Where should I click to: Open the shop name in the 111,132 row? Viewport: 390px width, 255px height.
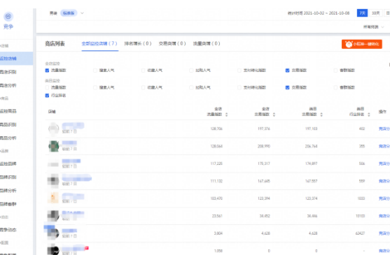point(77,178)
